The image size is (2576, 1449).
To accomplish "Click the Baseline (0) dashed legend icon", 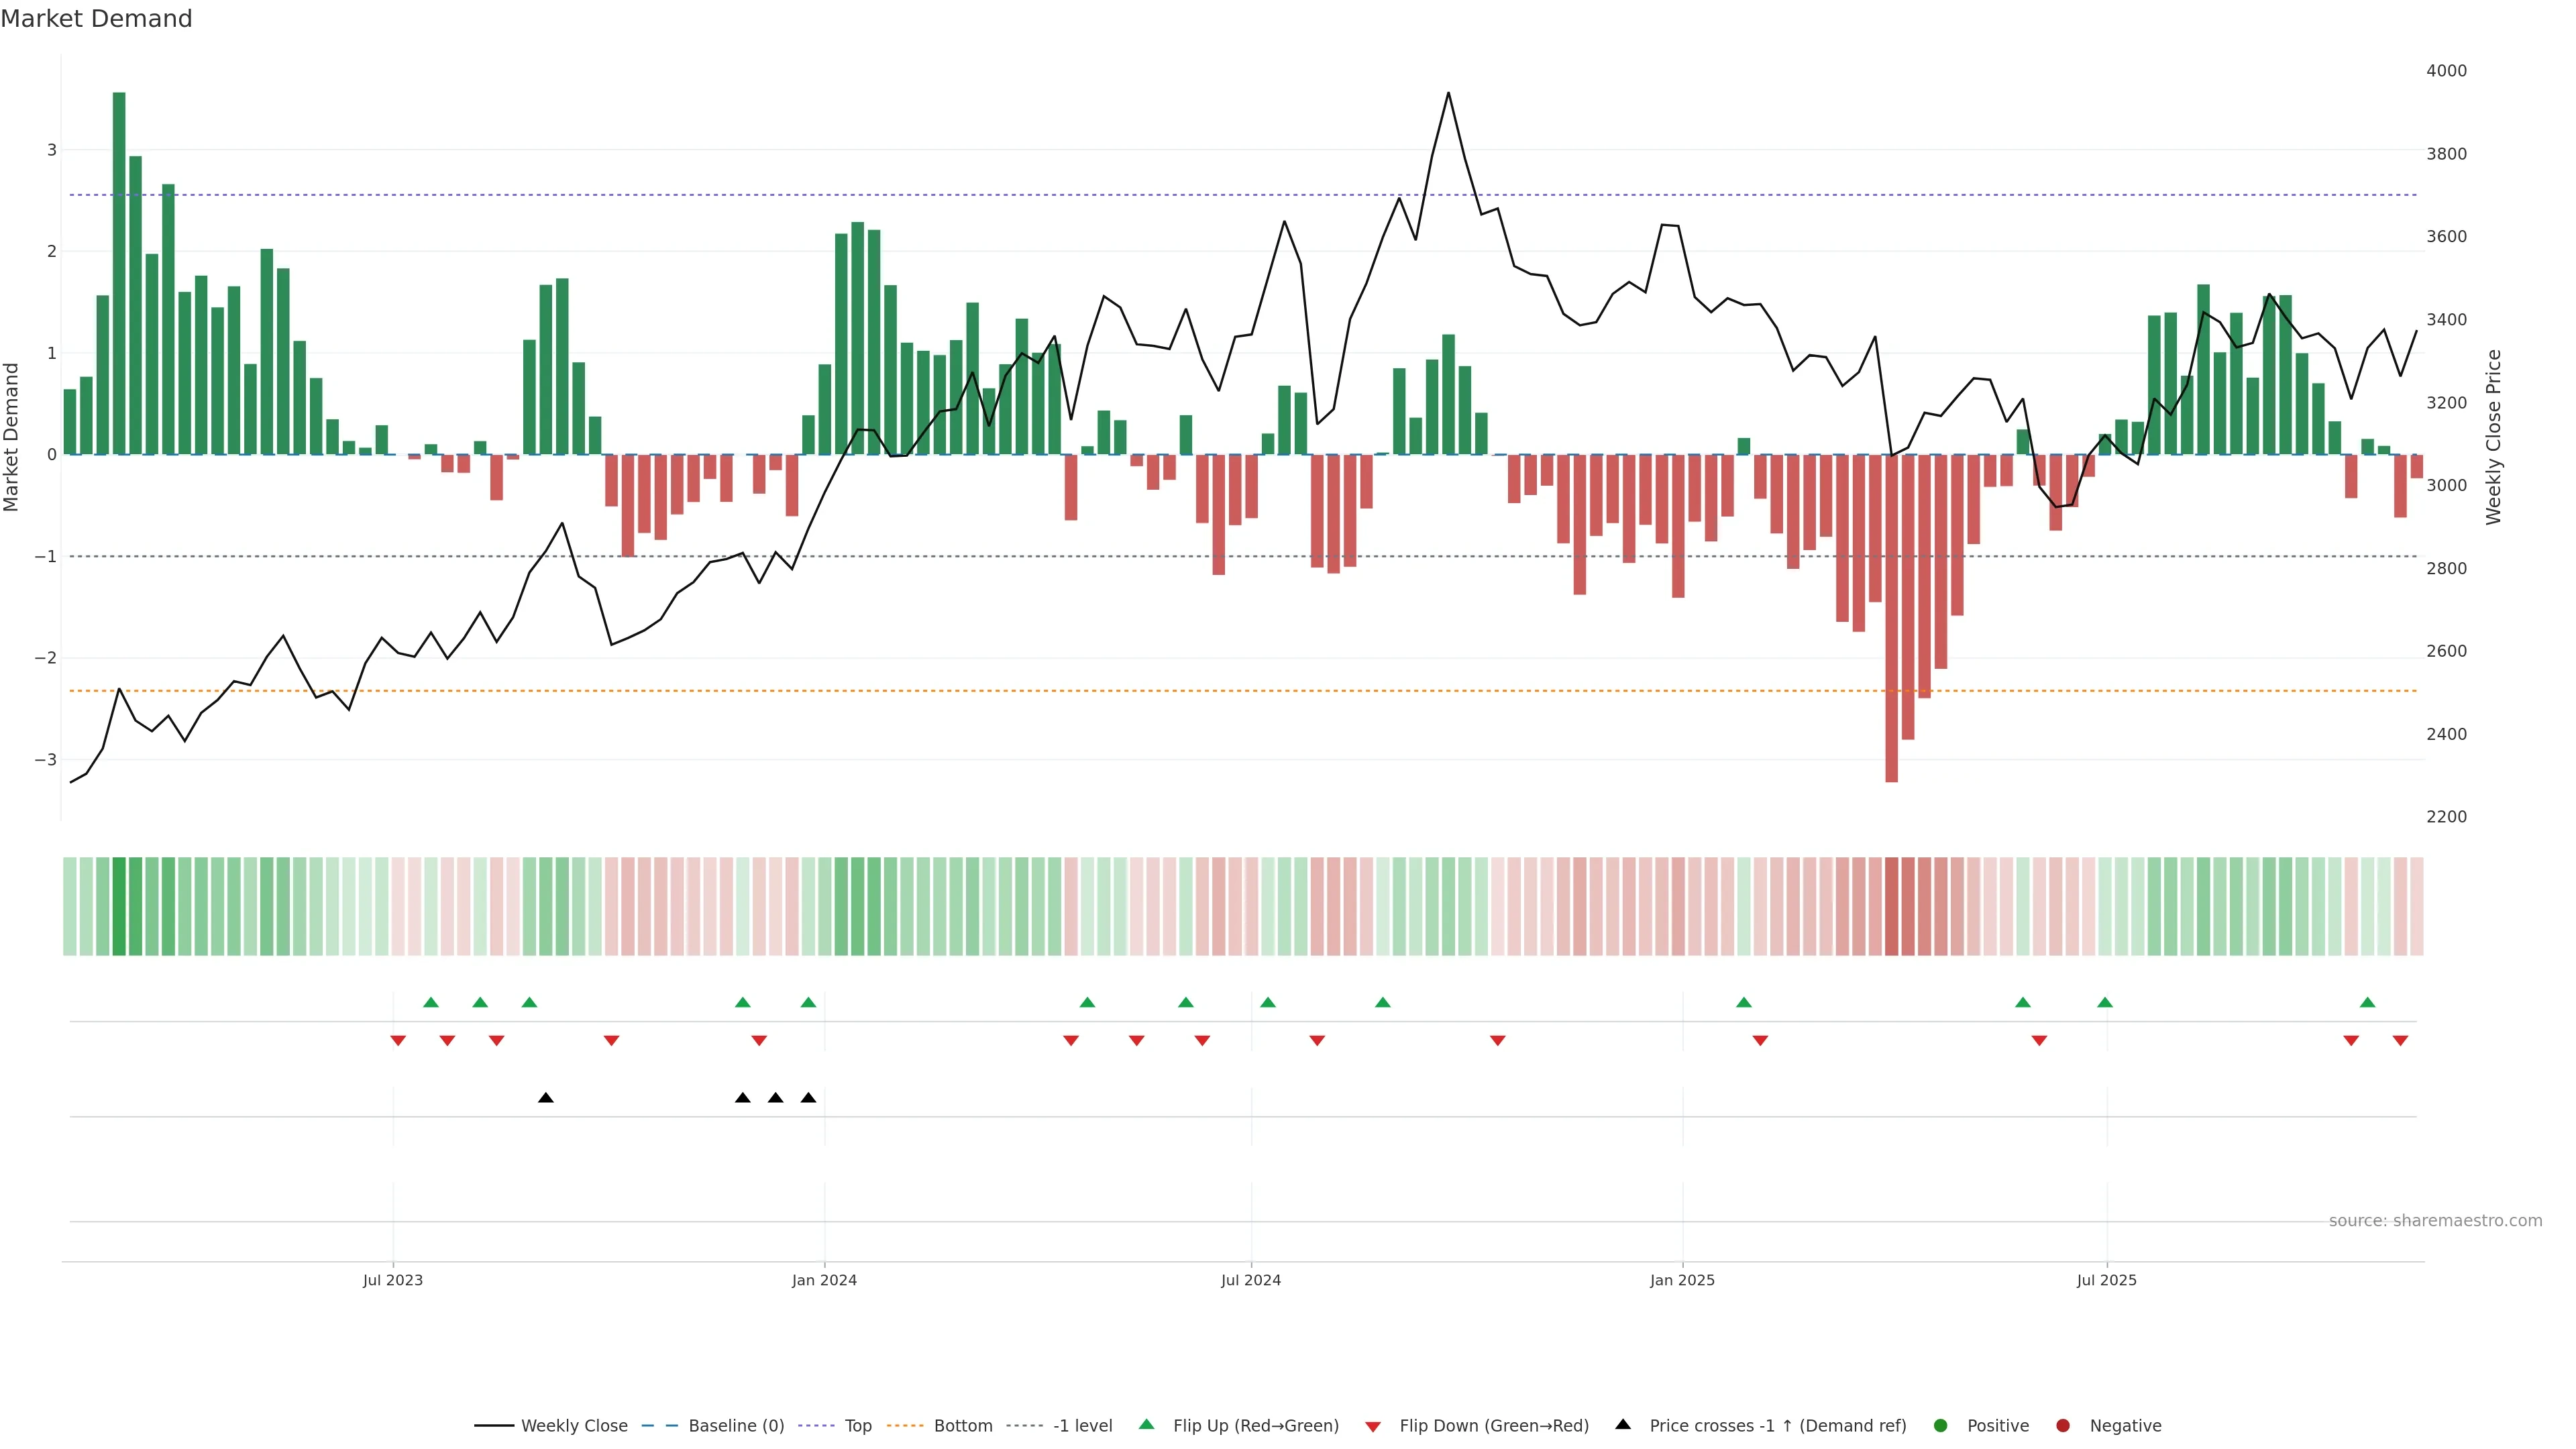I will [660, 1426].
